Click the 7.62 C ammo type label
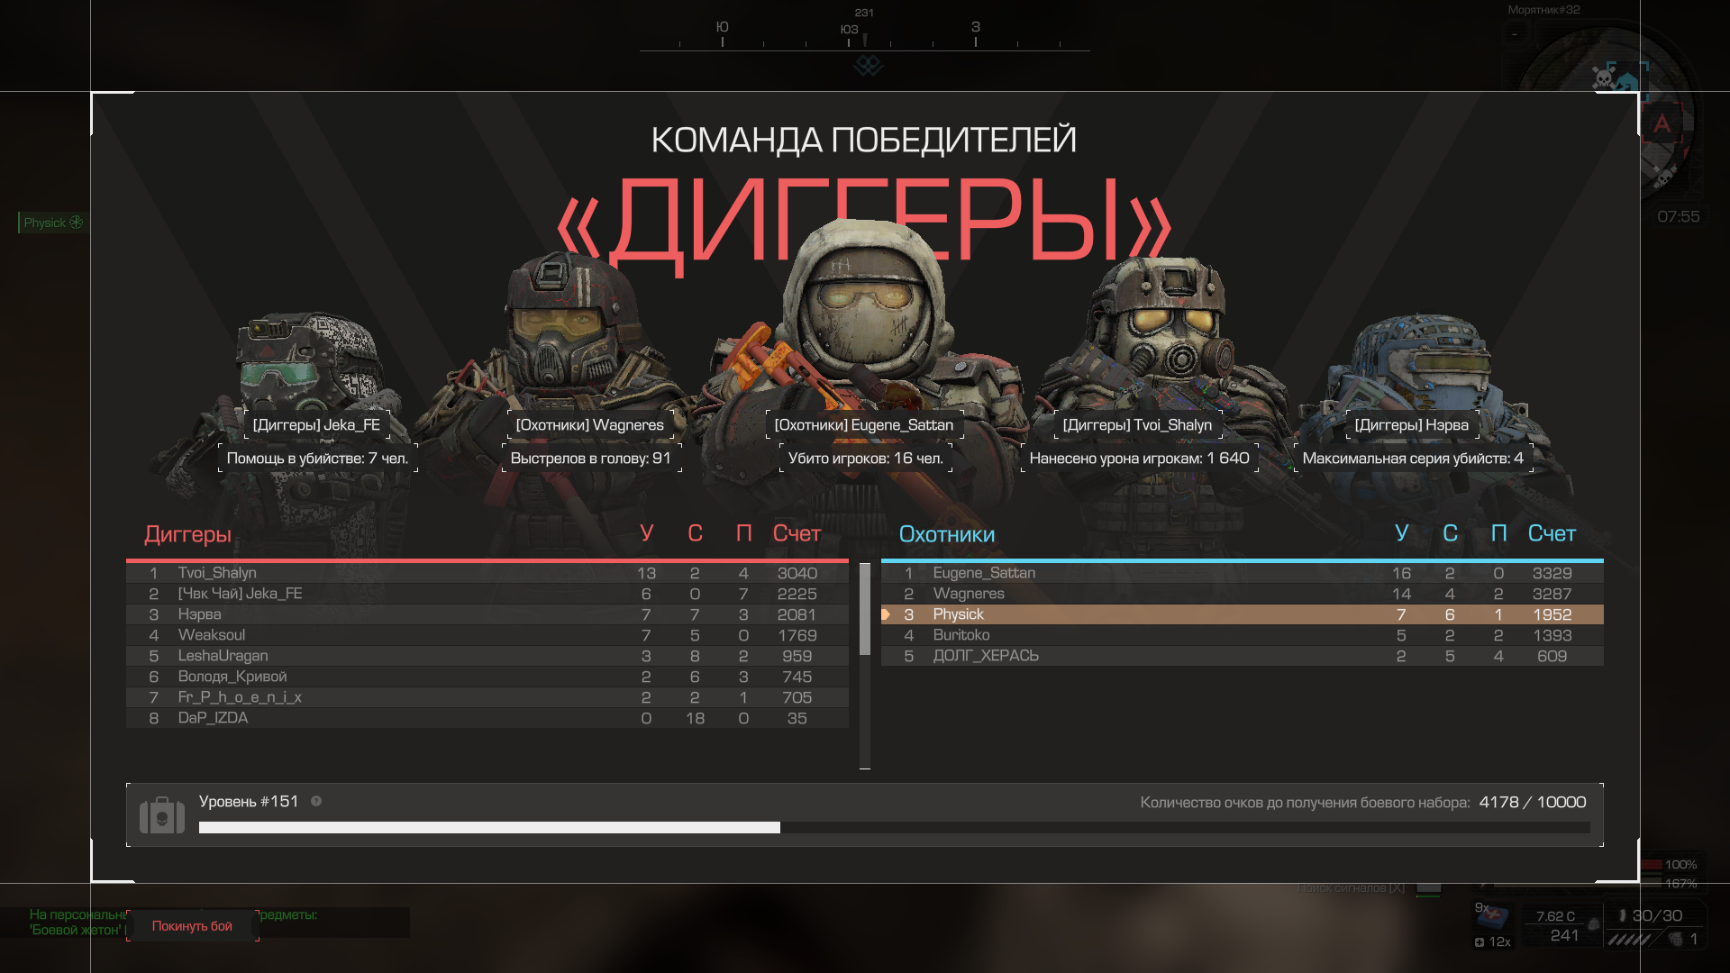The width and height of the screenshot is (1730, 973). (1556, 916)
